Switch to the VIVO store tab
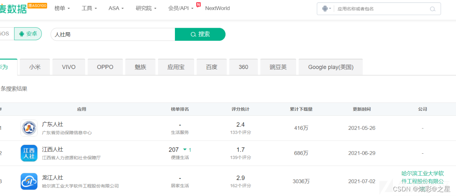 (69, 67)
